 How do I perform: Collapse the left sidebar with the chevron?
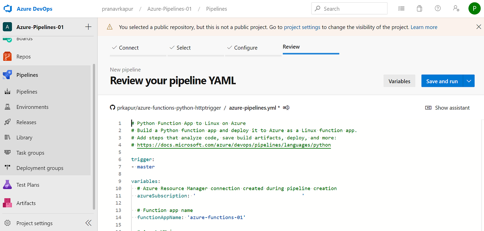click(x=89, y=223)
